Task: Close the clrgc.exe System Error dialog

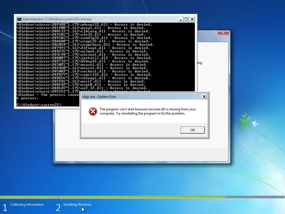Action: tap(204, 96)
